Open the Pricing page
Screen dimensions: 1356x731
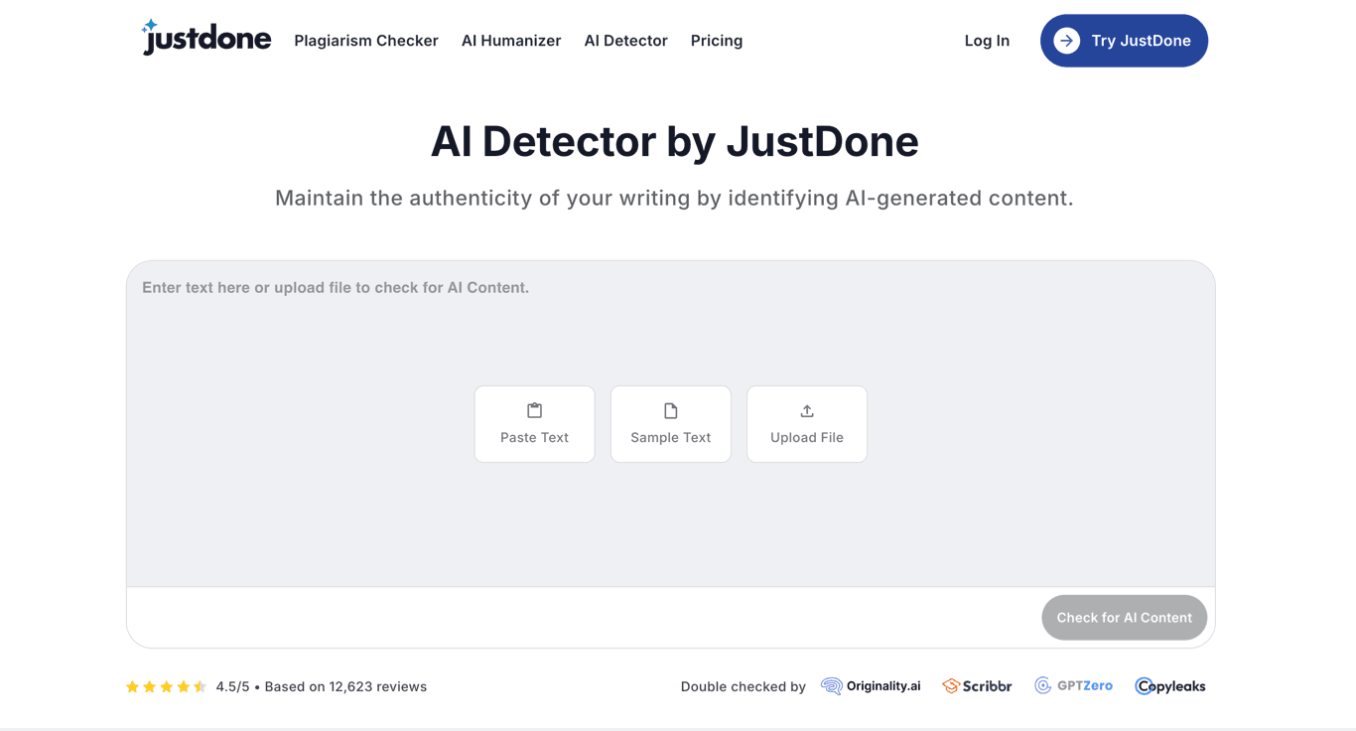716,41
